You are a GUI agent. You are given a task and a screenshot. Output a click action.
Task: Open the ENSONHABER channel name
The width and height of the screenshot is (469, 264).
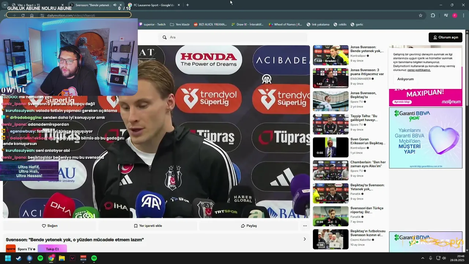coord(361,79)
